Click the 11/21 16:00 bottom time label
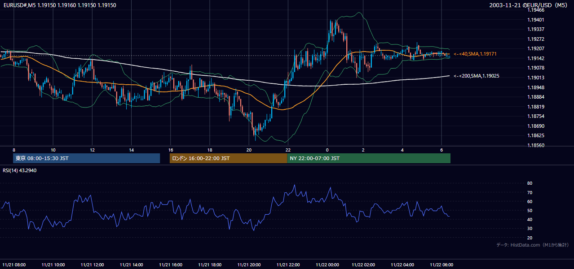The image size is (574, 269). [x=170, y=265]
